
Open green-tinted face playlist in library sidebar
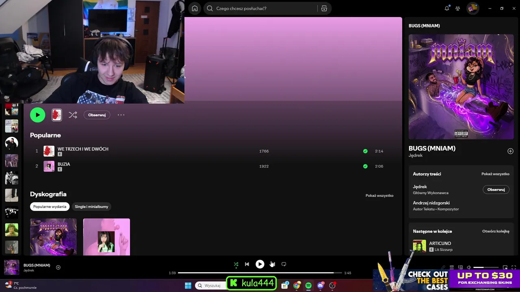click(x=11, y=230)
